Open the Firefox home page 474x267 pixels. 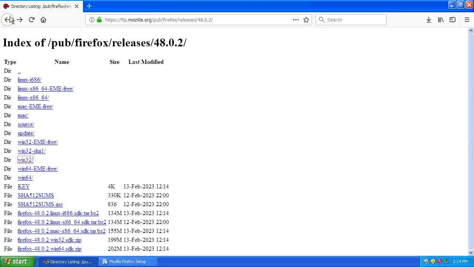[43, 20]
